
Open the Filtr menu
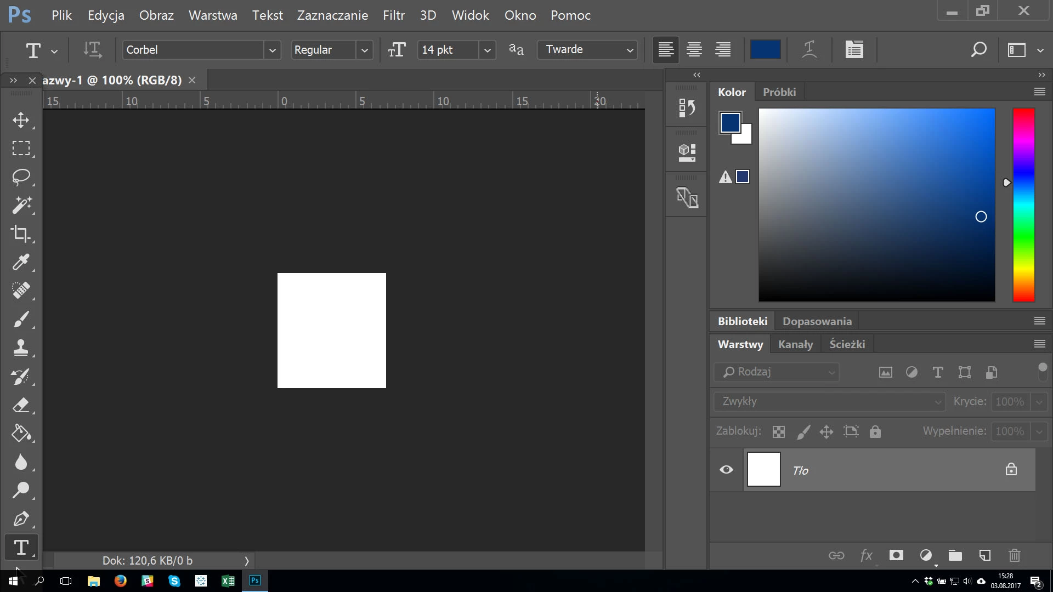[393, 15]
